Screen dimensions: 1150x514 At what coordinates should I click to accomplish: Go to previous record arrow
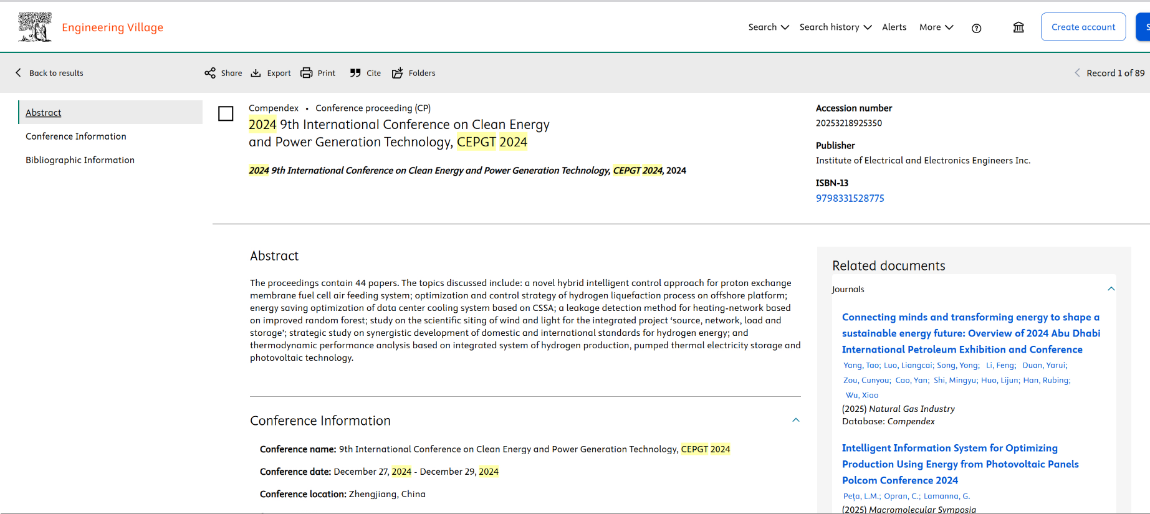1077,73
